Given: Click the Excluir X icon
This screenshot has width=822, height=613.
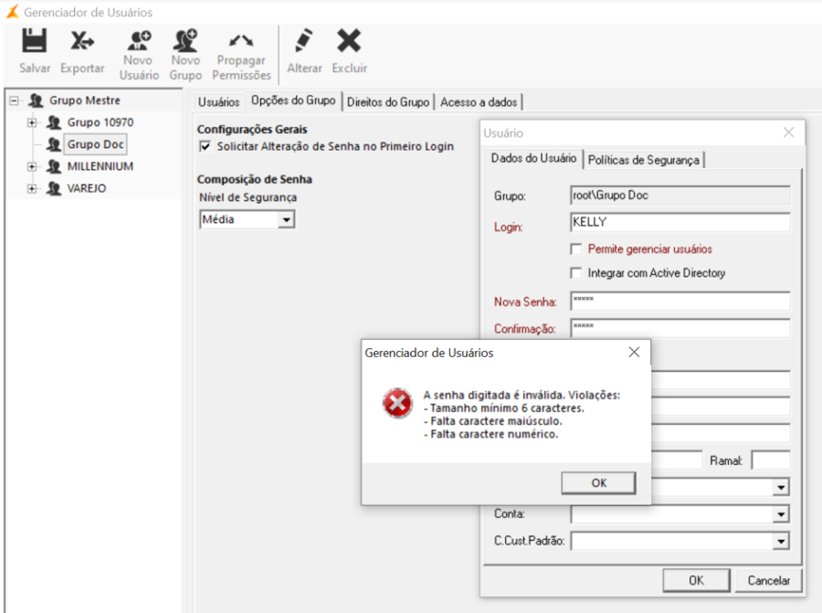Looking at the screenshot, I should point(349,41).
